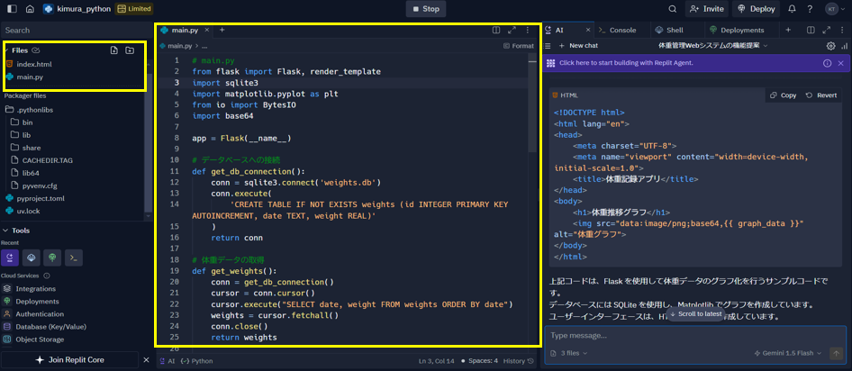Invite collaborators with the Invite button
The image size is (852, 371).
click(x=706, y=9)
